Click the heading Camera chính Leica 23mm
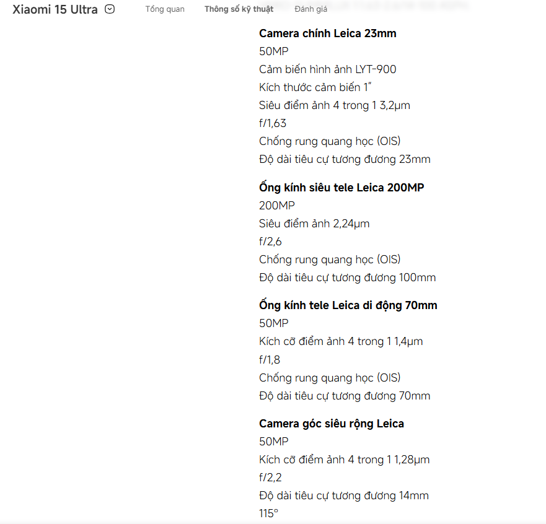Screen dimensions: 546x524 click(x=328, y=33)
